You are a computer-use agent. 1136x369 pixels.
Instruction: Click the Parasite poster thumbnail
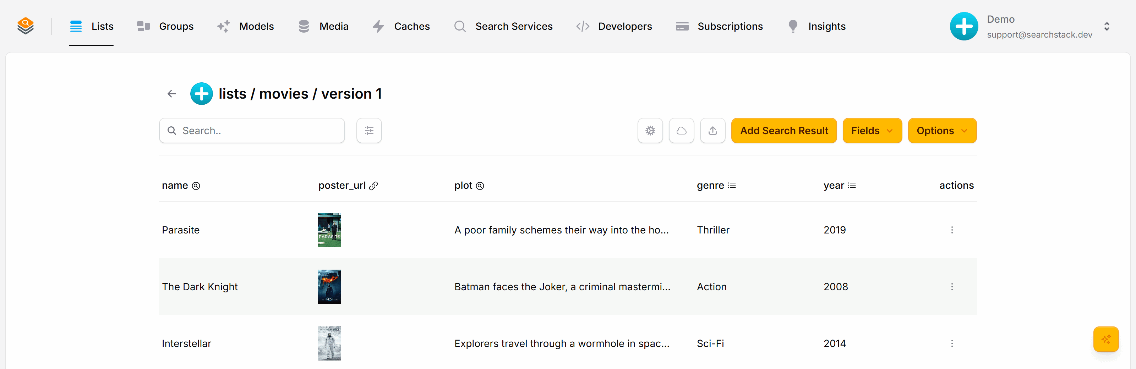[x=329, y=230]
